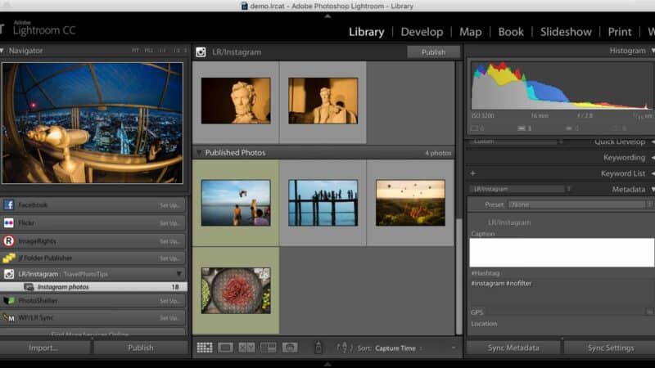Open the Print module
This screenshot has width=655, height=368.
(x=620, y=32)
